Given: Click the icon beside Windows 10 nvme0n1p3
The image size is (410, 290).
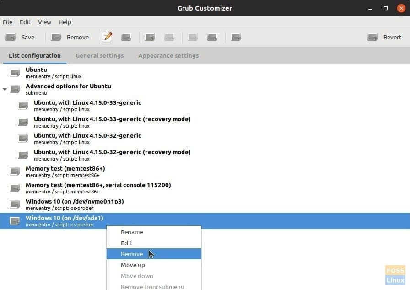Looking at the screenshot, I should click(15, 204).
